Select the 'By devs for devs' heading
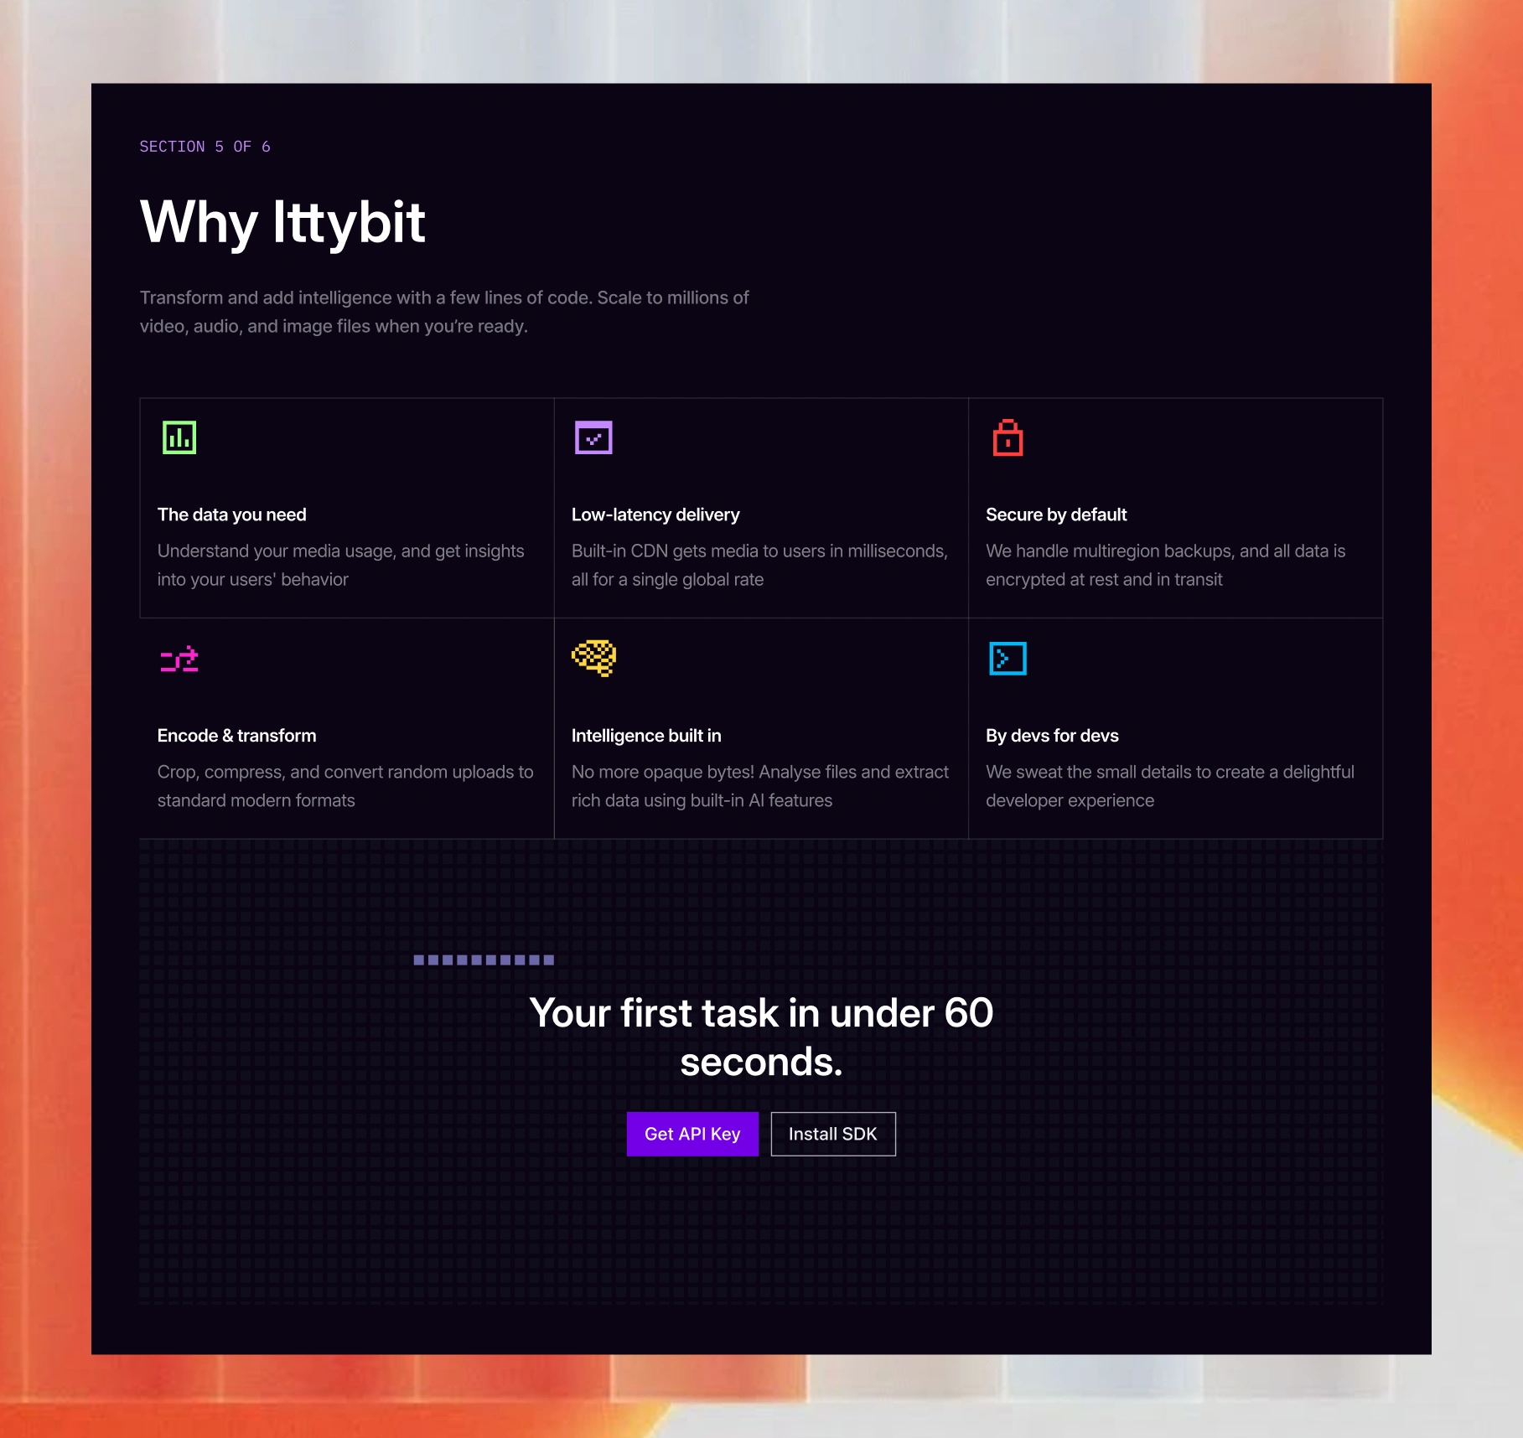Viewport: 1523px width, 1438px height. (x=1052, y=736)
